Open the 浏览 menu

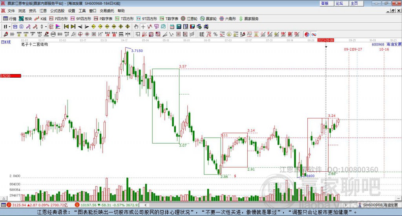(22, 11)
